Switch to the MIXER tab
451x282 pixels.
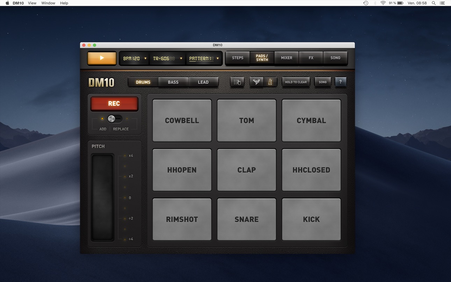coord(286,58)
